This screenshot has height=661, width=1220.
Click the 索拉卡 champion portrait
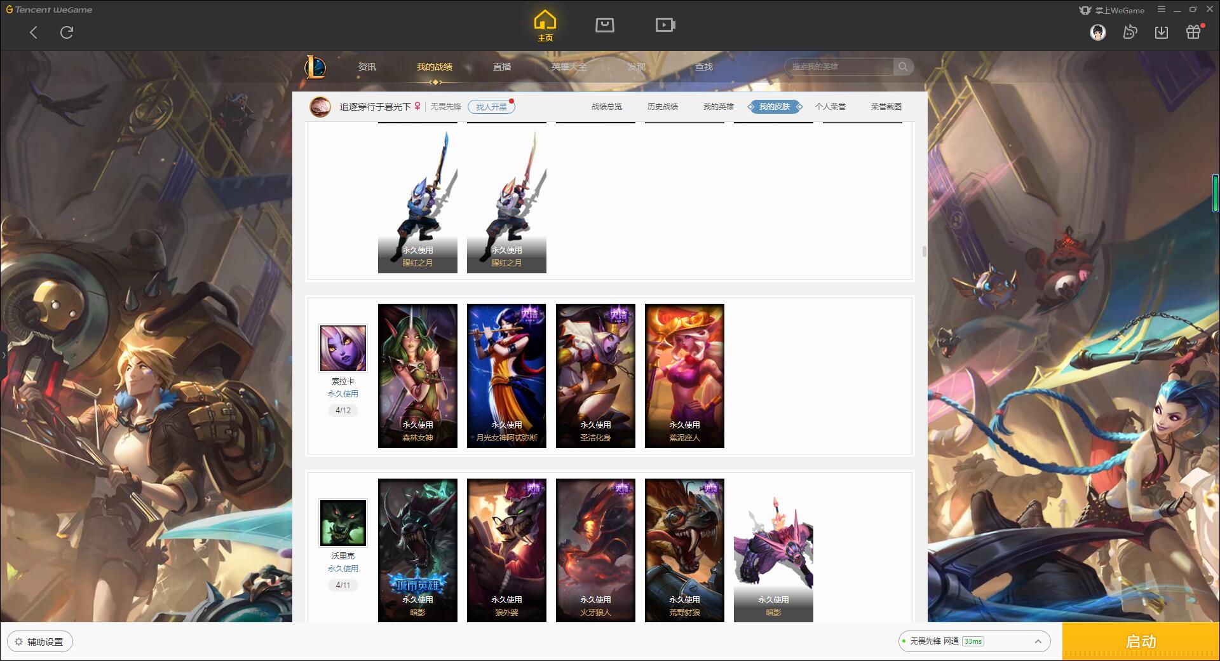(x=343, y=348)
